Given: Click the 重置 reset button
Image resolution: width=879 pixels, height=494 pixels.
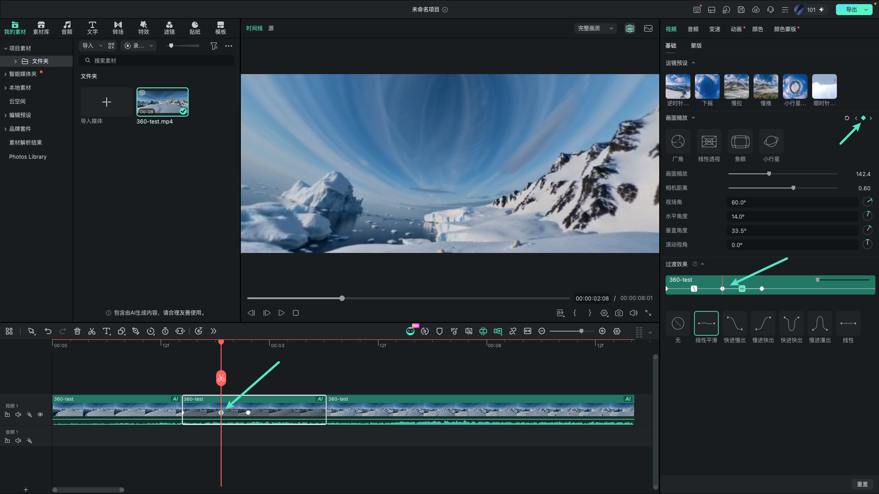Looking at the screenshot, I should pyautogui.click(x=863, y=484).
